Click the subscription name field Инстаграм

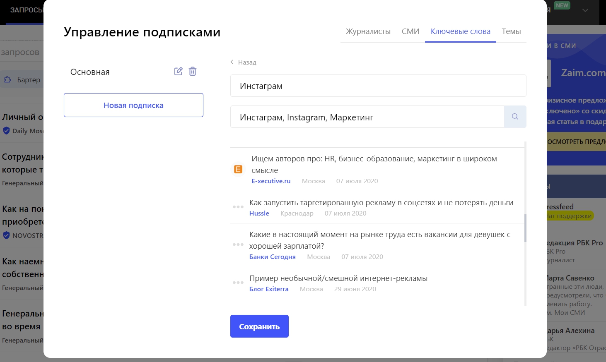(x=378, y=86)
